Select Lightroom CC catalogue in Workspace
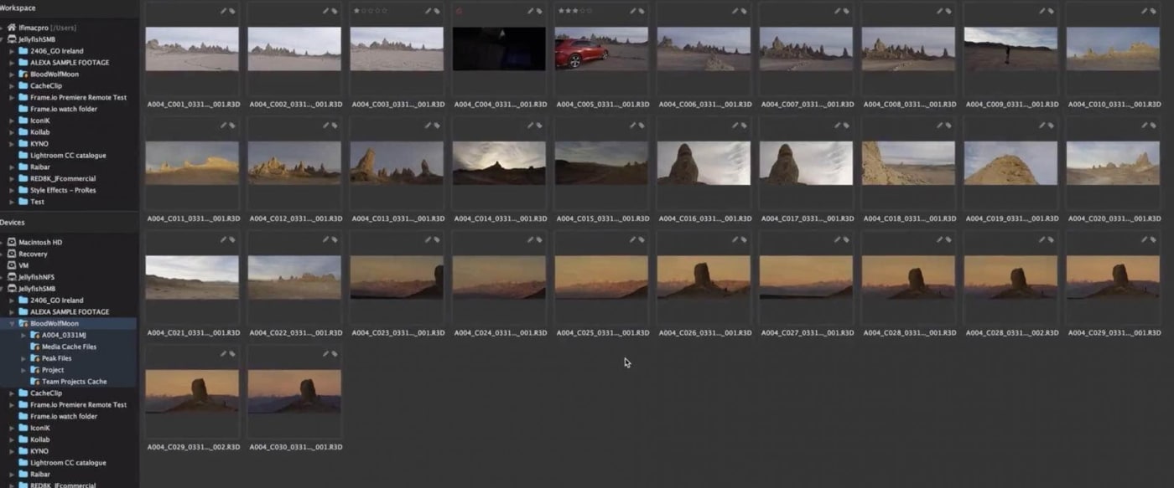Image resolution: width=1174 pixels, height=488 pixels. point(68,155)
